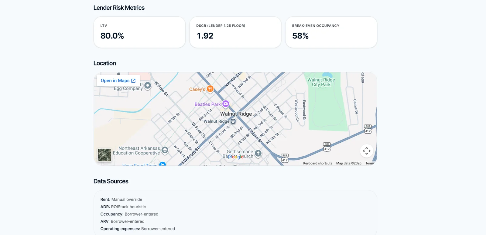Select the LTV 80.0% metric card

[x=139, y=32]
